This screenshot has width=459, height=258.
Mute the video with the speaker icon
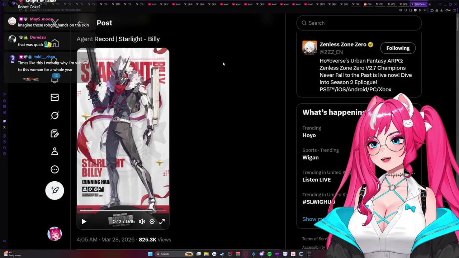click(142, 221)
